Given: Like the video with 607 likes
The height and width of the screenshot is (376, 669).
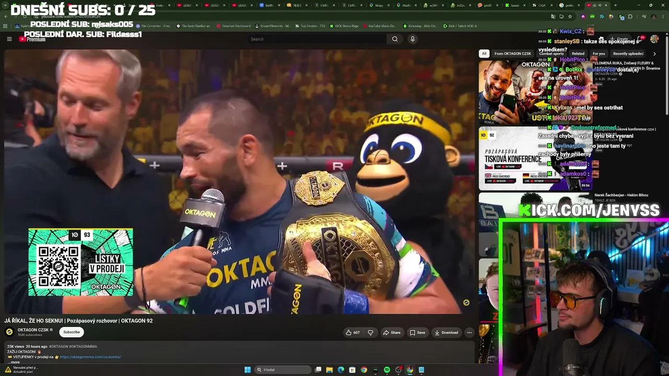Looking at the screenshot, I should [353, 333].
